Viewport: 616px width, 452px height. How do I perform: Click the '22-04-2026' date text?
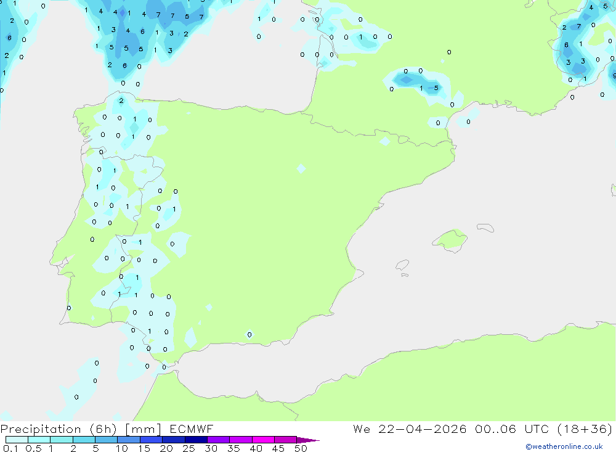pyautogui.click(x=423, y=429)
